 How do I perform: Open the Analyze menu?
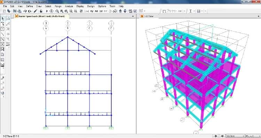69,6
